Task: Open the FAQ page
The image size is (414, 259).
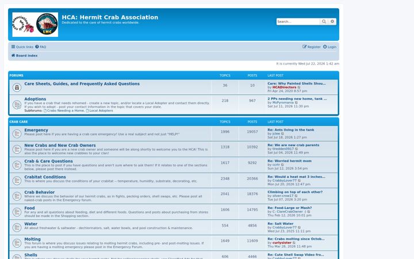Action: pyautogui.click(x=41, y=47)
